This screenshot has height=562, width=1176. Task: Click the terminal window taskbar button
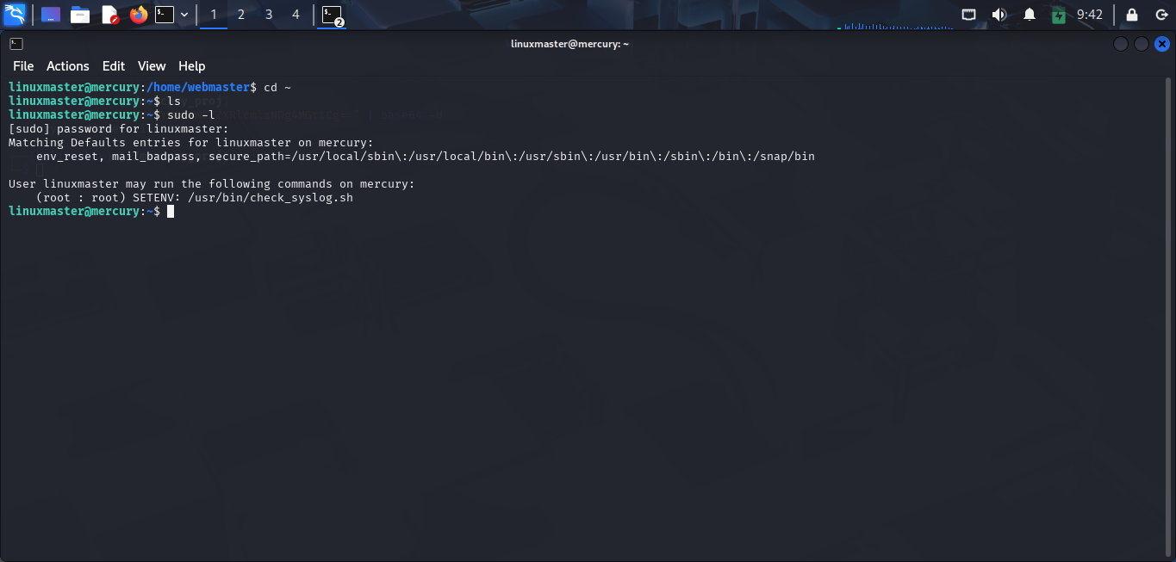click(331, 15)
